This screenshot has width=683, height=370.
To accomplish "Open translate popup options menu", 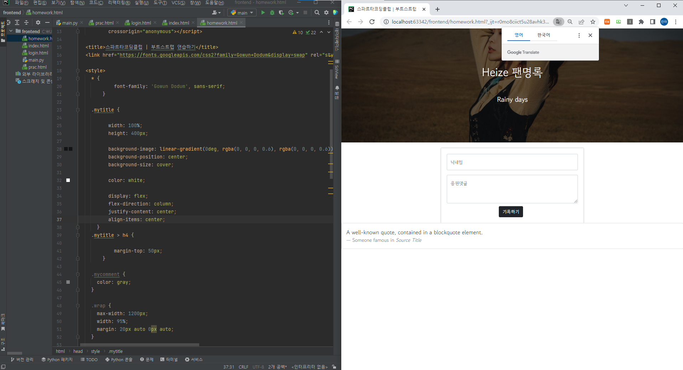I will tap(579, 35).
